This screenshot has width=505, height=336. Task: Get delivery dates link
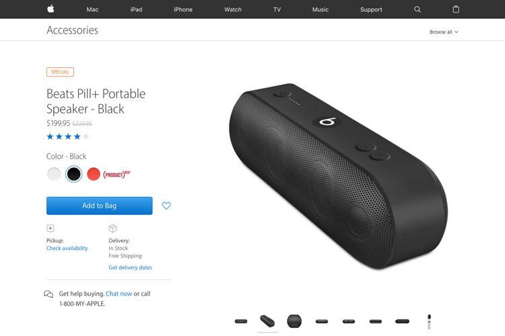point(130,267)
